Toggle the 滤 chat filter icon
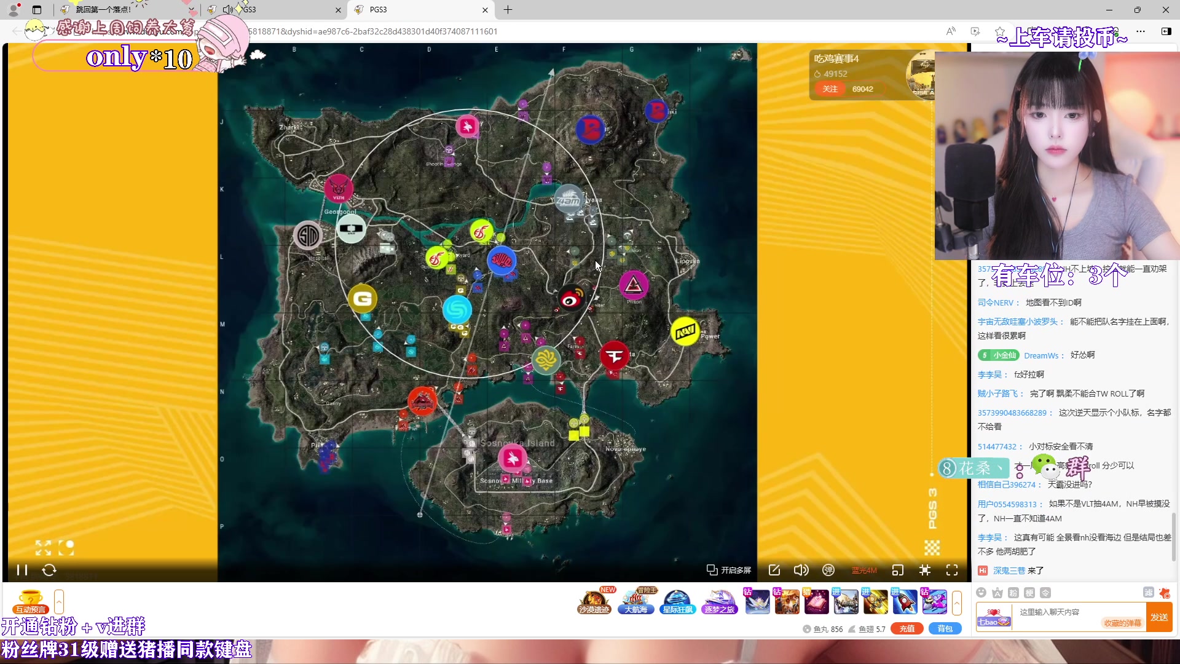The image size is (1180, 664). 1148,592
